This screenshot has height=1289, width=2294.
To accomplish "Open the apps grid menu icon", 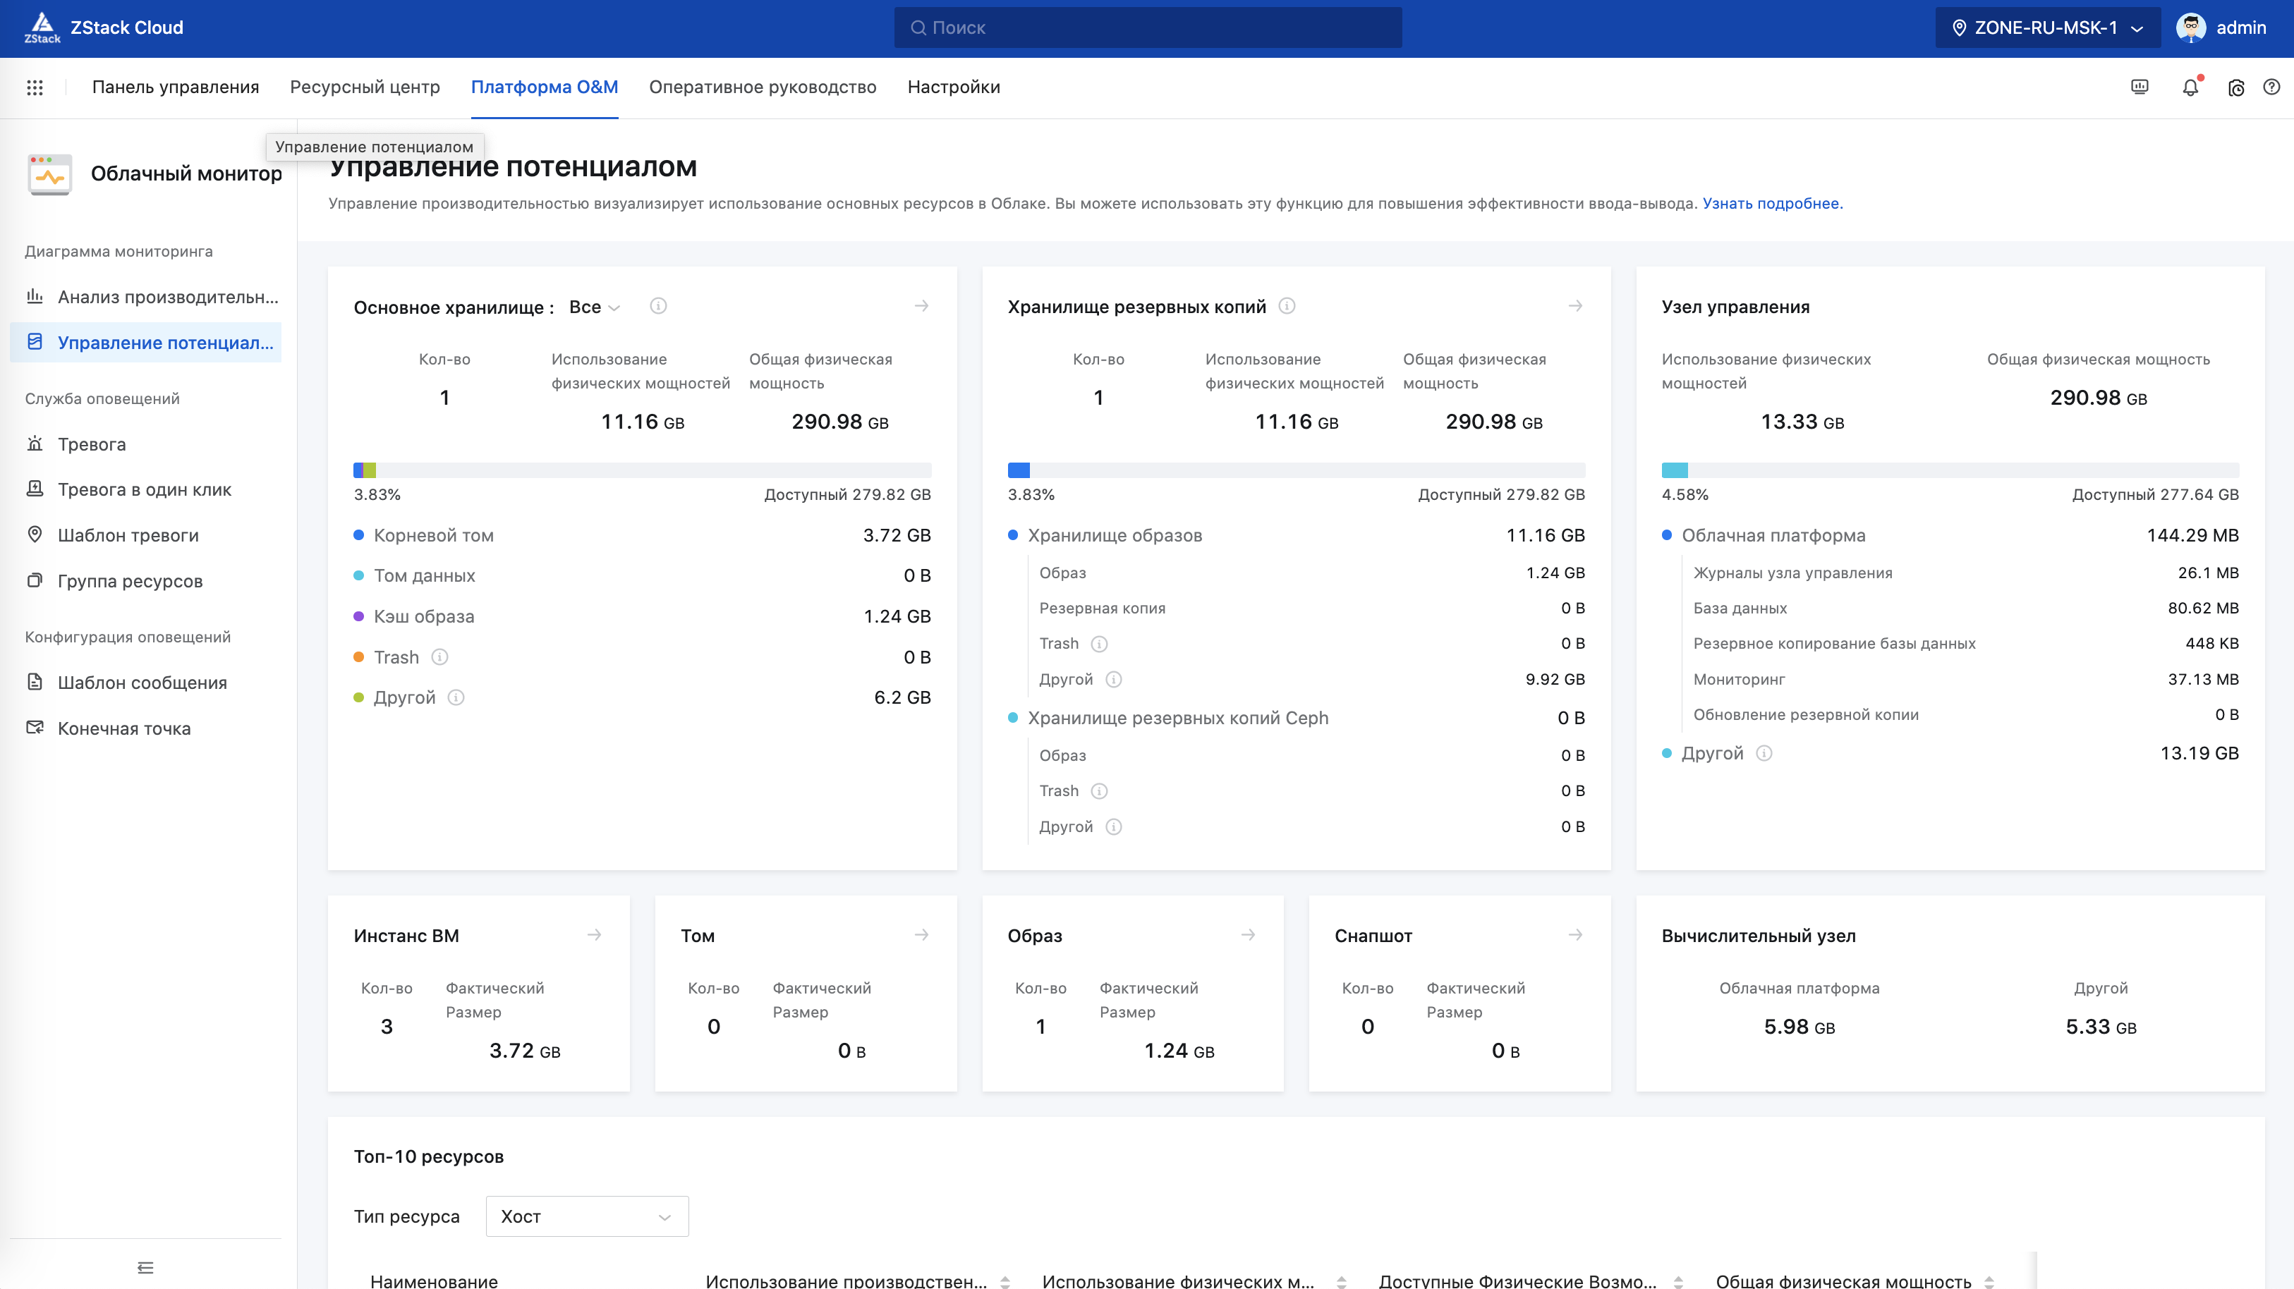I will pos(35,87).
